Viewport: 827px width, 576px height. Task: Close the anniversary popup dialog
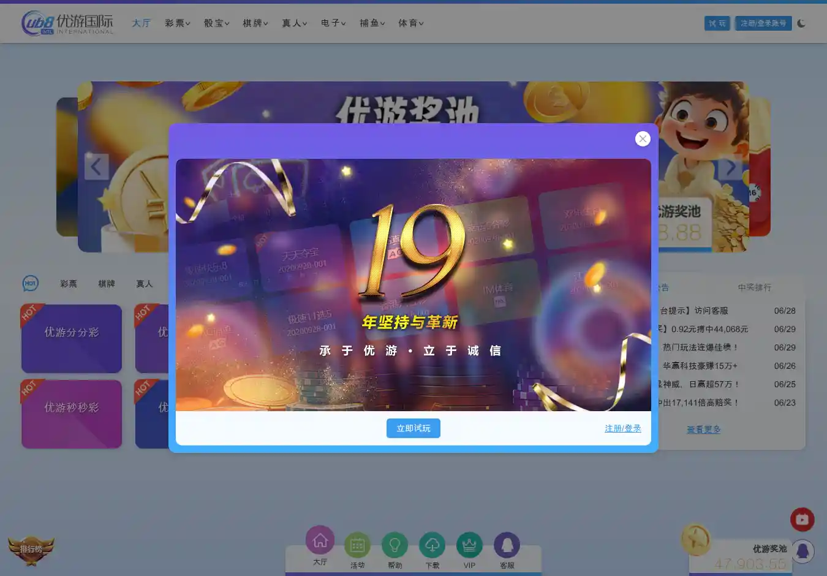pos(642,139)
